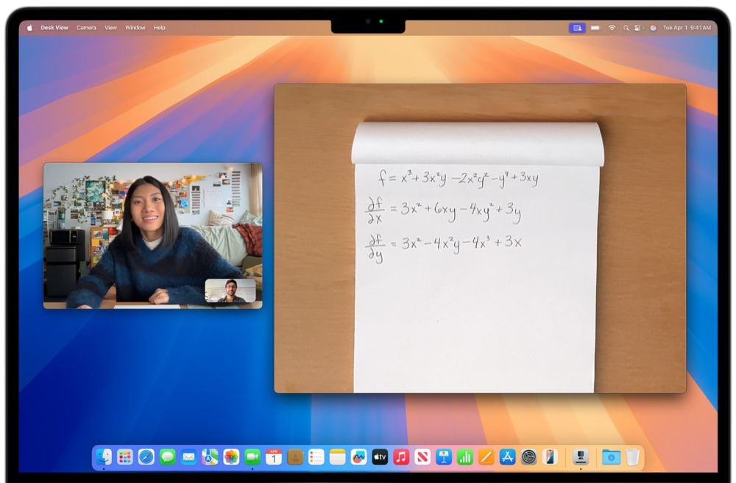Launch Safari from the Dock
This screenshot has height=483, width=736.
146,457
